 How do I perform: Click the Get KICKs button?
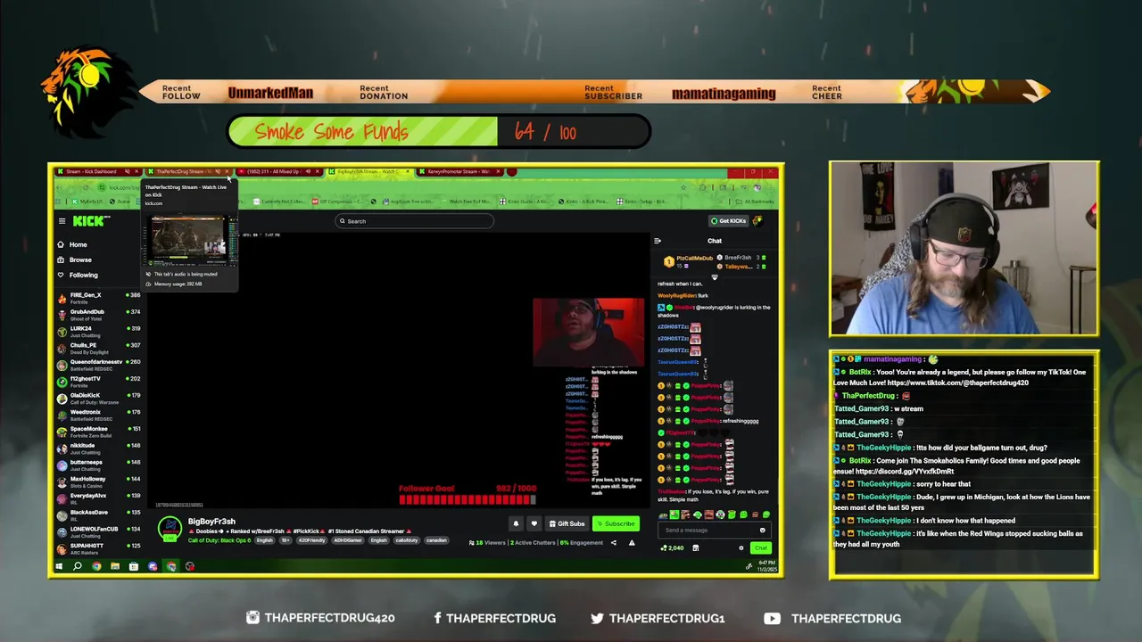pos(728,221)
